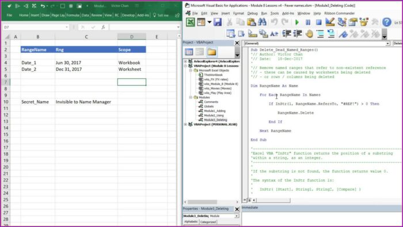This screenshot has height=227, width=403.
Task: Click cell Date_1 in Excel sheet
Action: 38,63
